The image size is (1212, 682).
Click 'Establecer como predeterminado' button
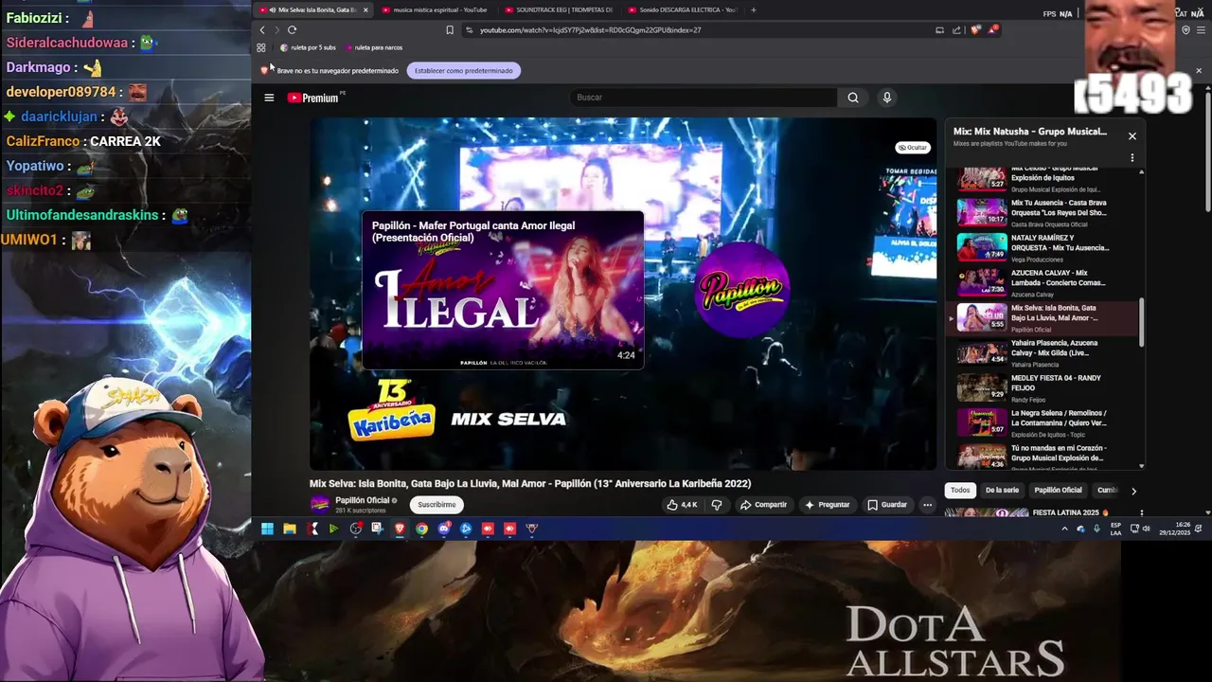pyautogui.click(x=463, y=70)
